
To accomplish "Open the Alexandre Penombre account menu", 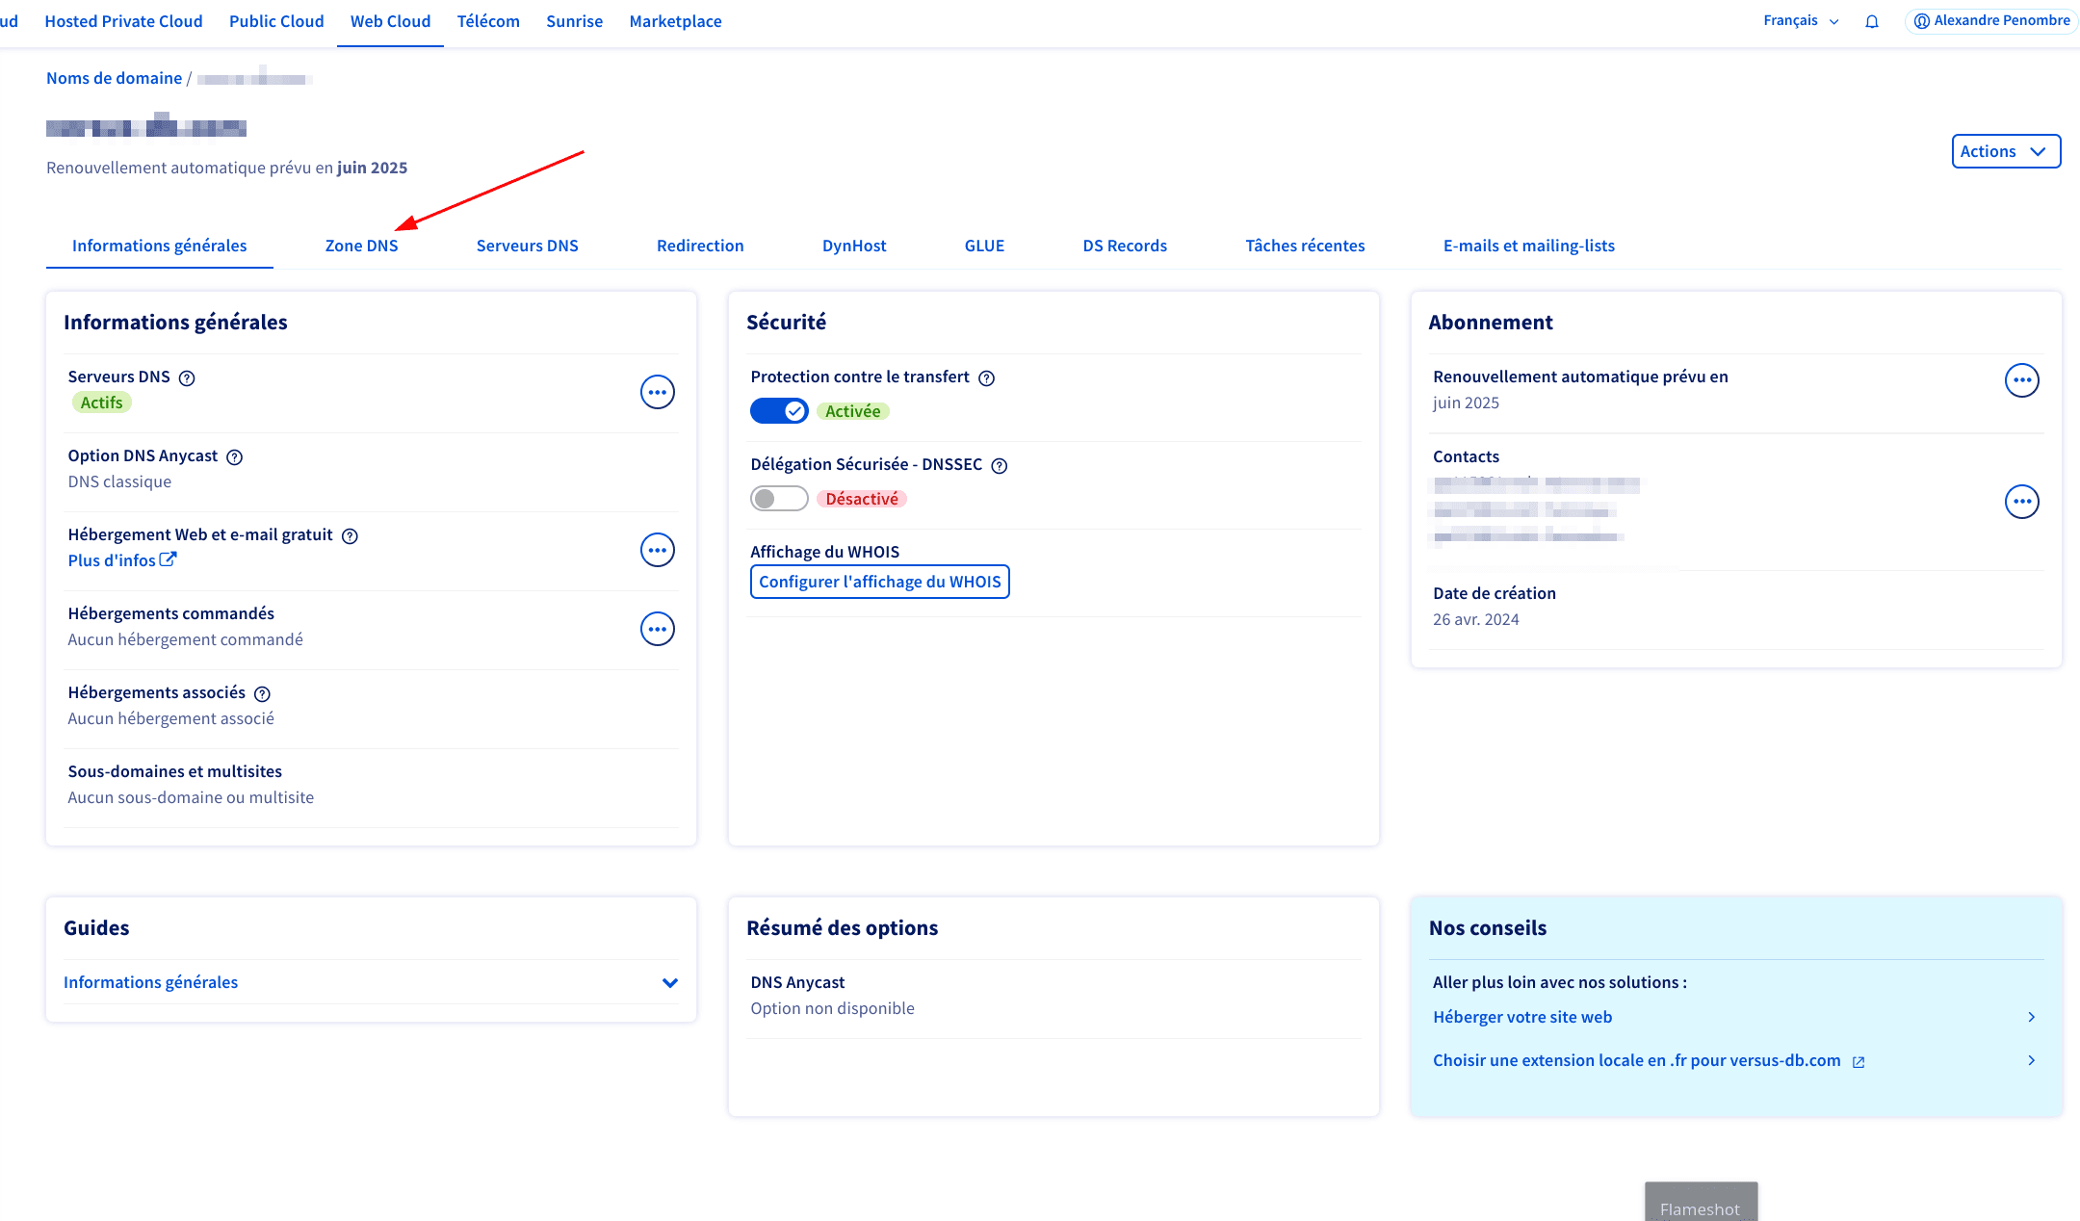I will tap(1991, 21).
